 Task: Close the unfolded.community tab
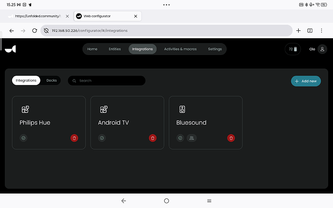click(x=67, y=16)
